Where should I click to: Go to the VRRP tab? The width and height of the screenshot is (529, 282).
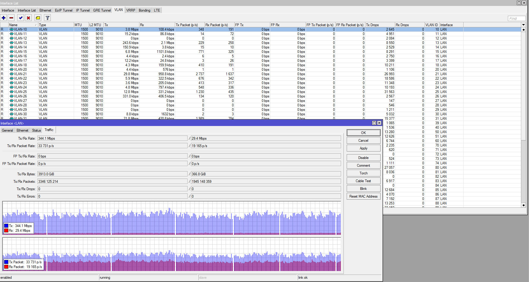pyautogui.click(x=131, y=10)
